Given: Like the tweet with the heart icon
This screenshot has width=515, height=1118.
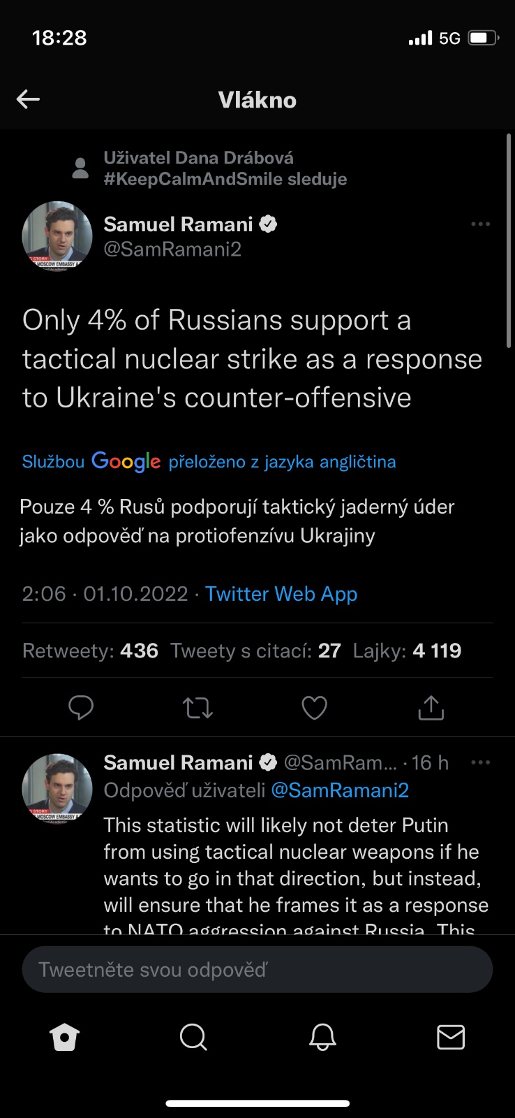Looking at the screenshot, I should tap(314, 708).
